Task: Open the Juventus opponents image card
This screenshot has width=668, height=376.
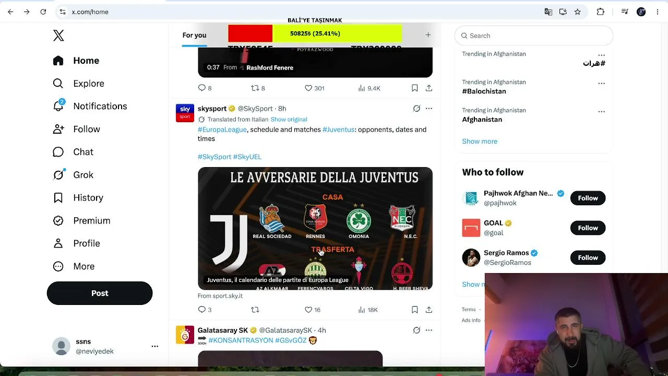Action: 315,228
